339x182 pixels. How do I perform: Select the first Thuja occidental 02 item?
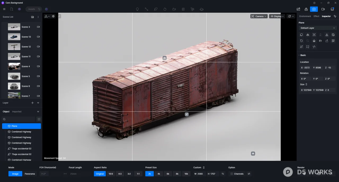[21, 149]
